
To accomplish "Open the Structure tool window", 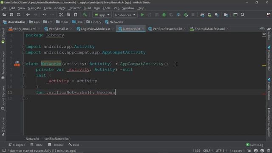I will tap(3, 127).
